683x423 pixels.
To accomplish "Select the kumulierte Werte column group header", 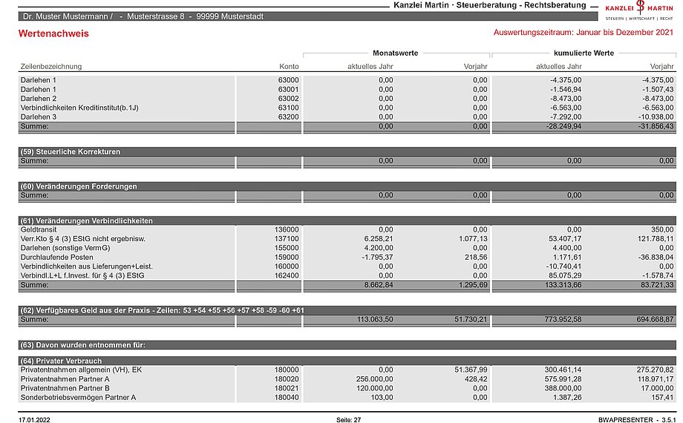I will [x=584, y=53].
